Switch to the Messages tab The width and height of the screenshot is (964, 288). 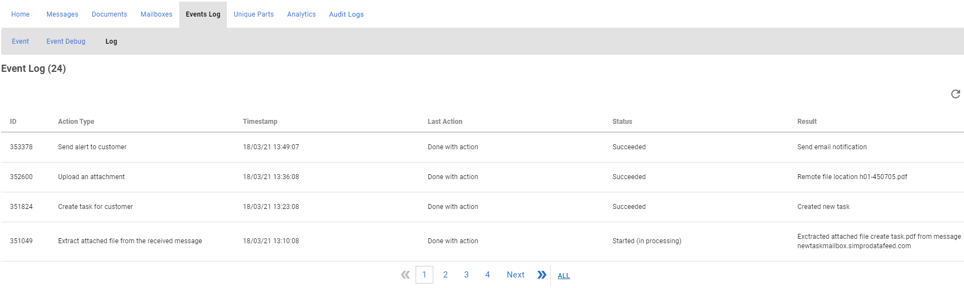point(62,14)
